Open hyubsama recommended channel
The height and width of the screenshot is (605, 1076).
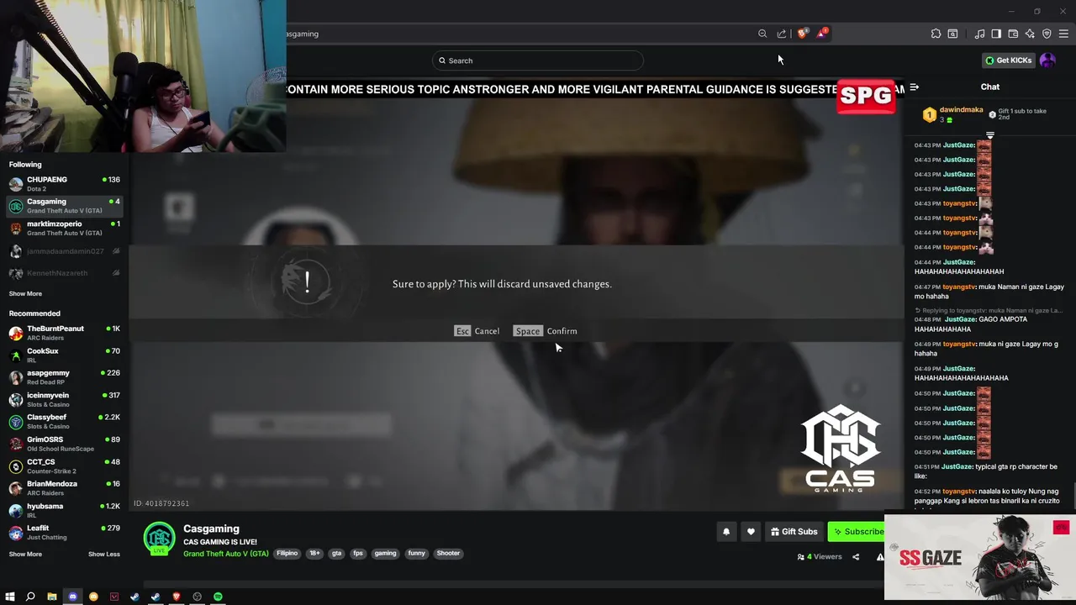tap(65, 510)
